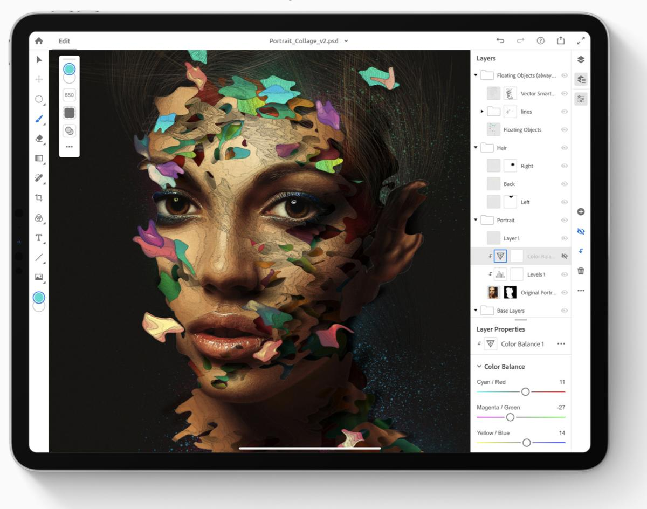Collapse the Base Layers group
647x509 pixels.
click(x=476, y=311)
